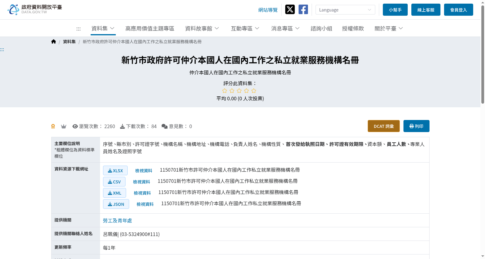Click the 列印 print button
The height and width of the screenshot is (259, 485).
click(x=416, y=126)
